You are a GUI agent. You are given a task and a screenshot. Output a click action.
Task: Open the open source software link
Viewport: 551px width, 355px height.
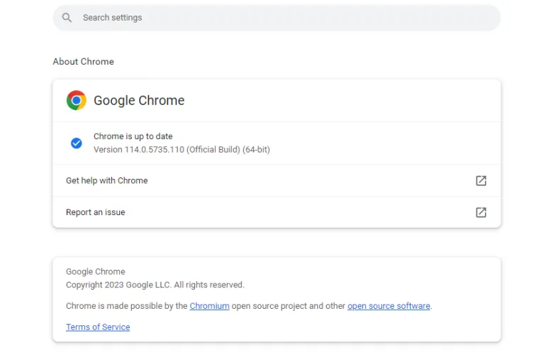click(389, 306)
